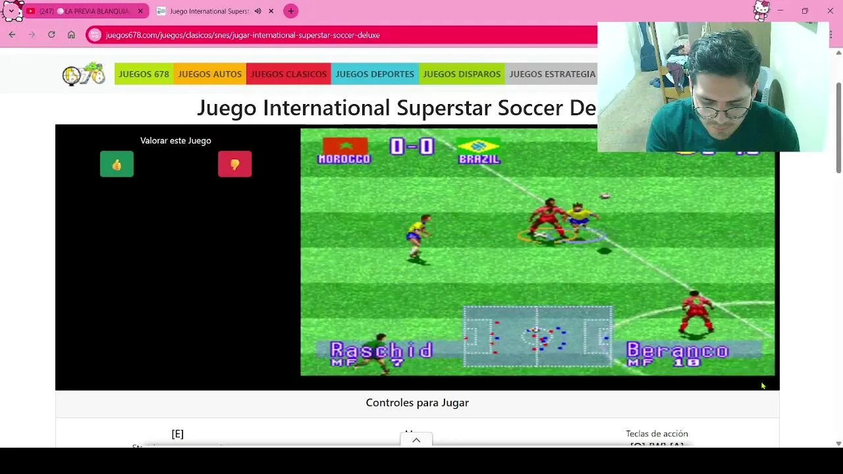Click the thumbs up rating button
Screen dimensions: 843x474
117,164
